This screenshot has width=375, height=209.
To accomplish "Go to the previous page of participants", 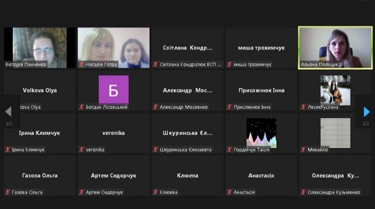I will pyautogui.click(x=9, y=112).
